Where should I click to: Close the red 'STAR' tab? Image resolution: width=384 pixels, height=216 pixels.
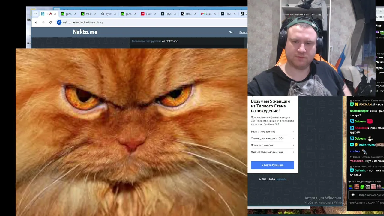(x=155, y=14)
